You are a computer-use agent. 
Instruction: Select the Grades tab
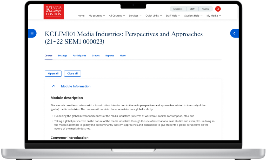click(96, 56)
